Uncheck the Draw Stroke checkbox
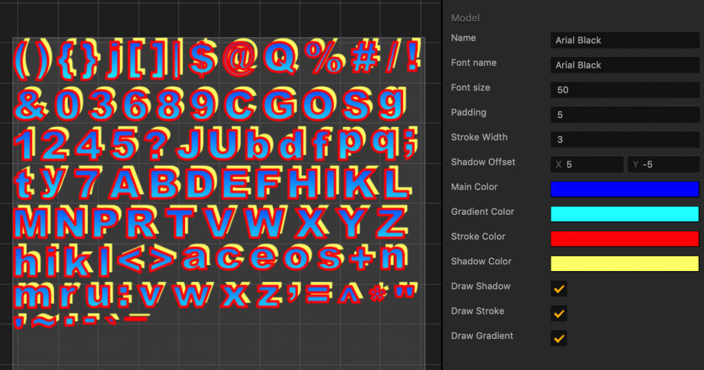704x370 pixels. point(560,314)
